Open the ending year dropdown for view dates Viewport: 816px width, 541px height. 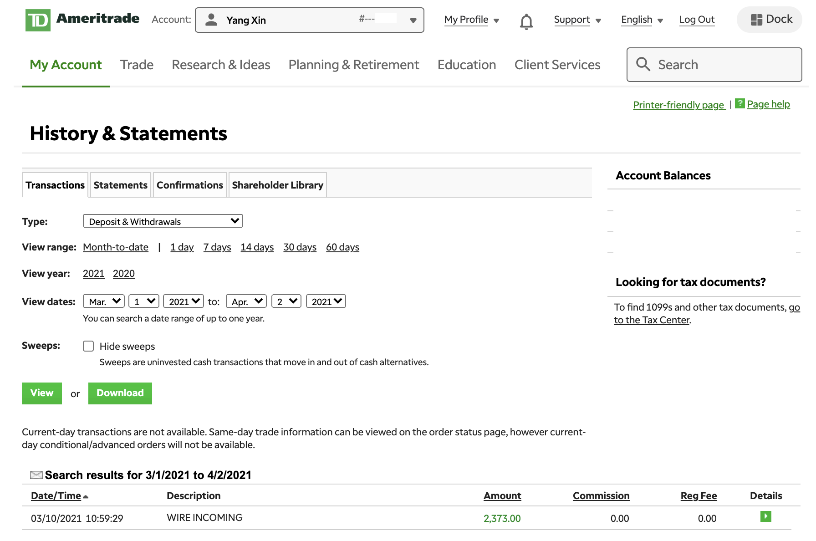tap(326, 301)
